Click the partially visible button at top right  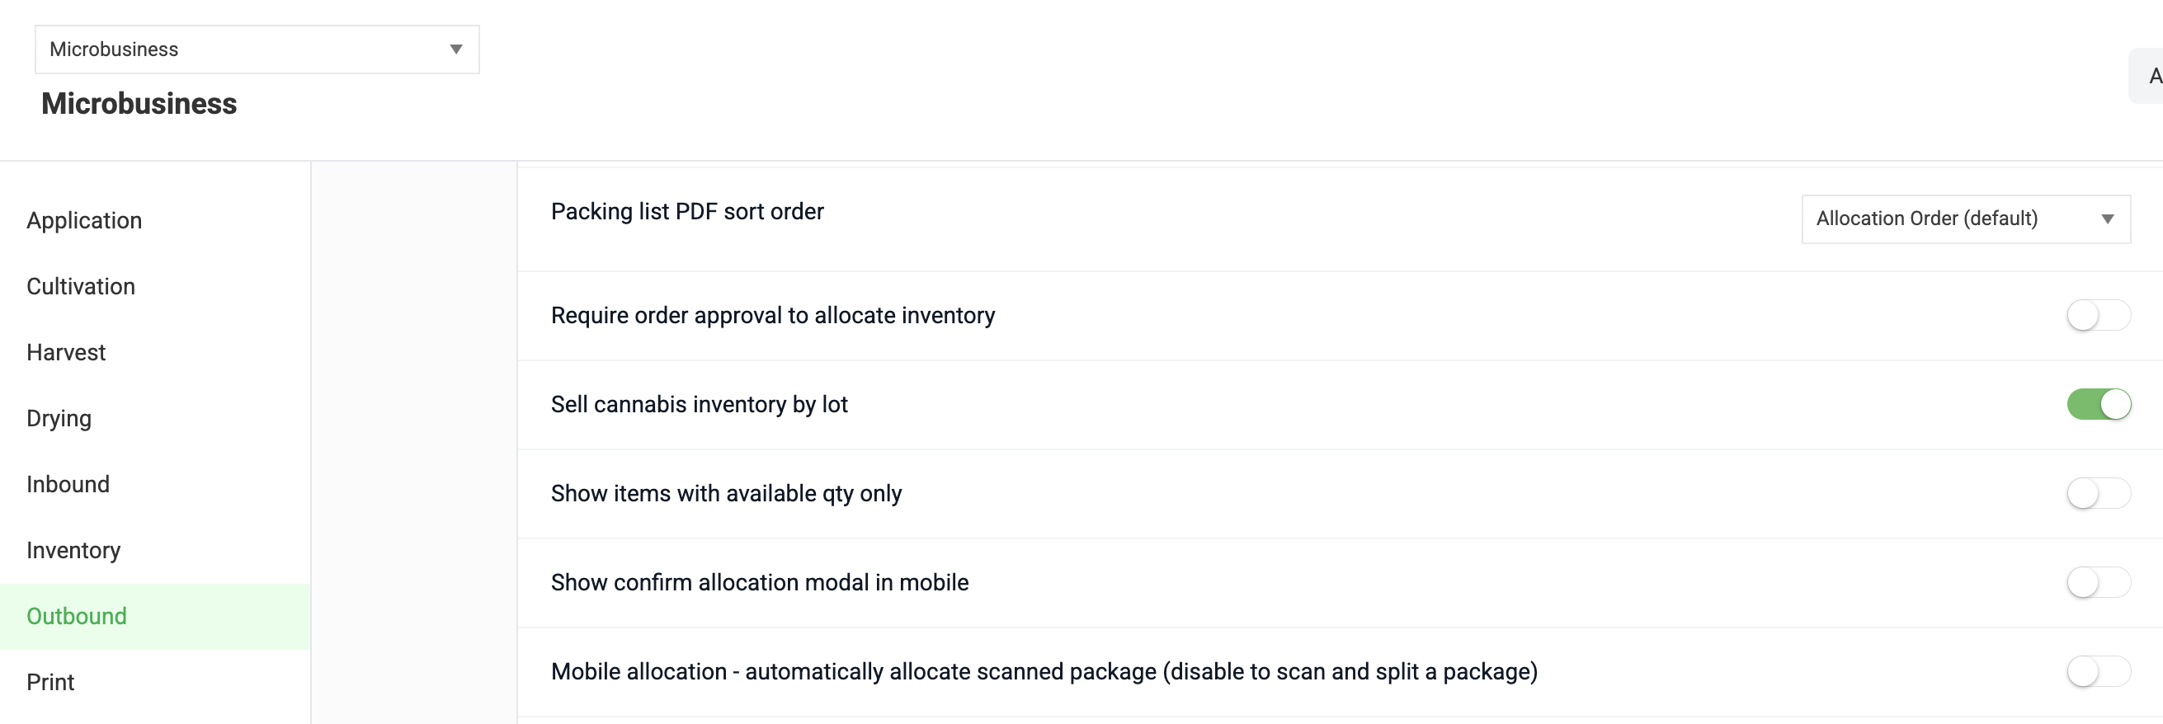(x=2147, y=77)
